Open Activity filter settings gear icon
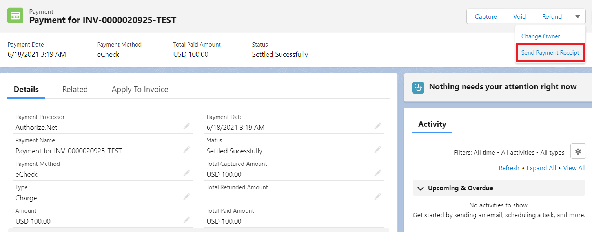The height and width of the screenshot is (232, 592). (x=578, y=151)
